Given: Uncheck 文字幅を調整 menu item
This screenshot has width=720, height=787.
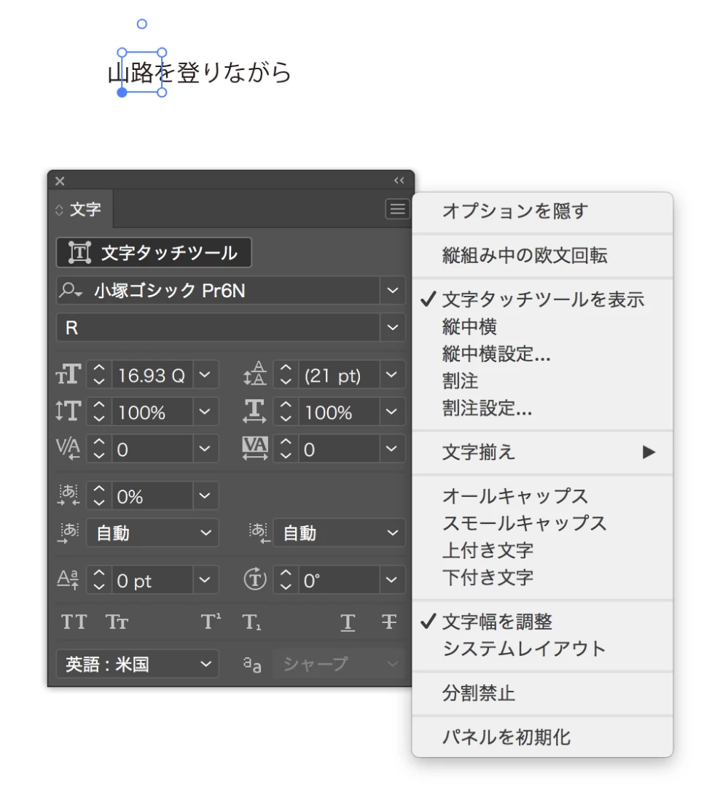Looking at the screenshot, I should point(542,622).
